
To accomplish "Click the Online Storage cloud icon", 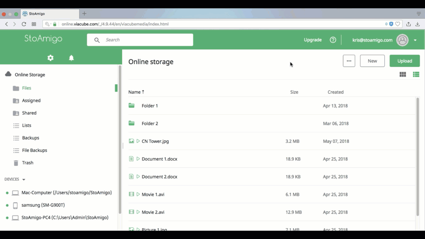I will (8, 74).
